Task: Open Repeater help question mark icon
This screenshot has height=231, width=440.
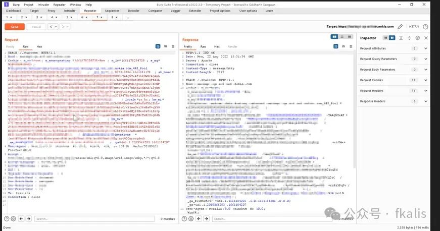Action: [x=425, y=27]
